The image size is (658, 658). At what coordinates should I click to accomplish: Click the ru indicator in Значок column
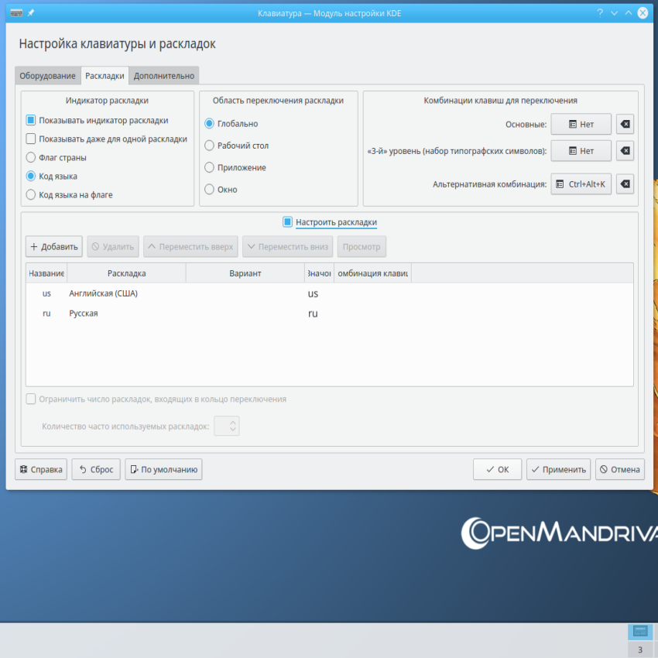pos(313,314)
